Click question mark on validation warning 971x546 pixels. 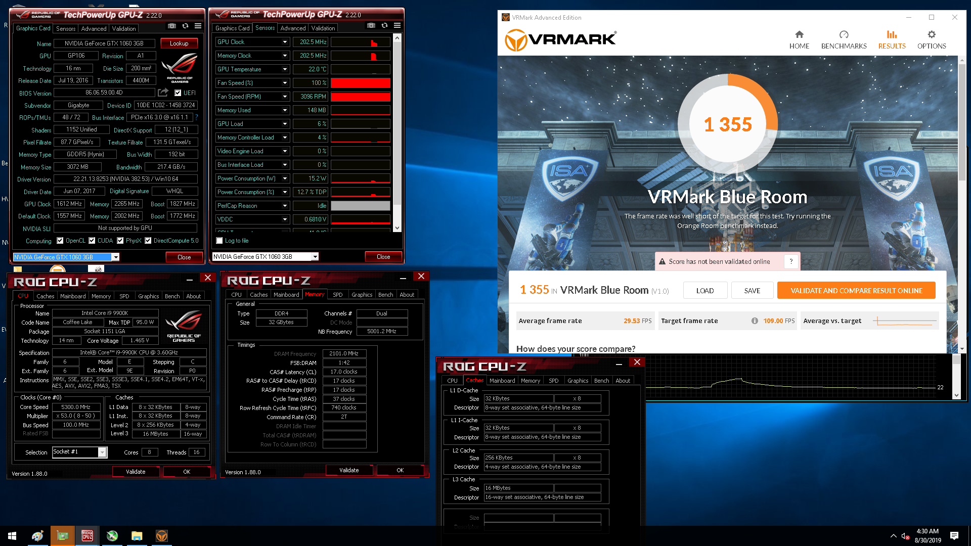click(x=791, y=261)
